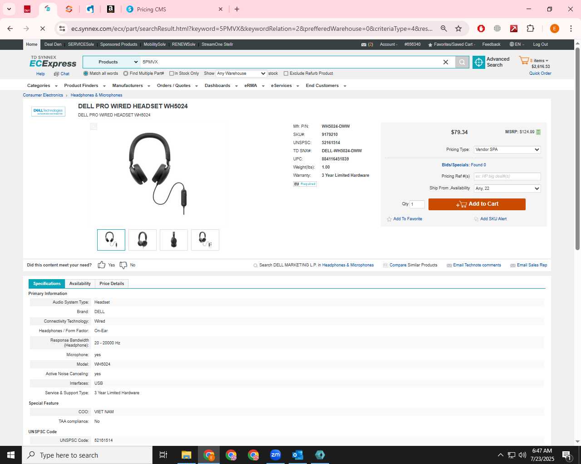
Task: Open the Windows notification center icon
Action: coord(566,455)
